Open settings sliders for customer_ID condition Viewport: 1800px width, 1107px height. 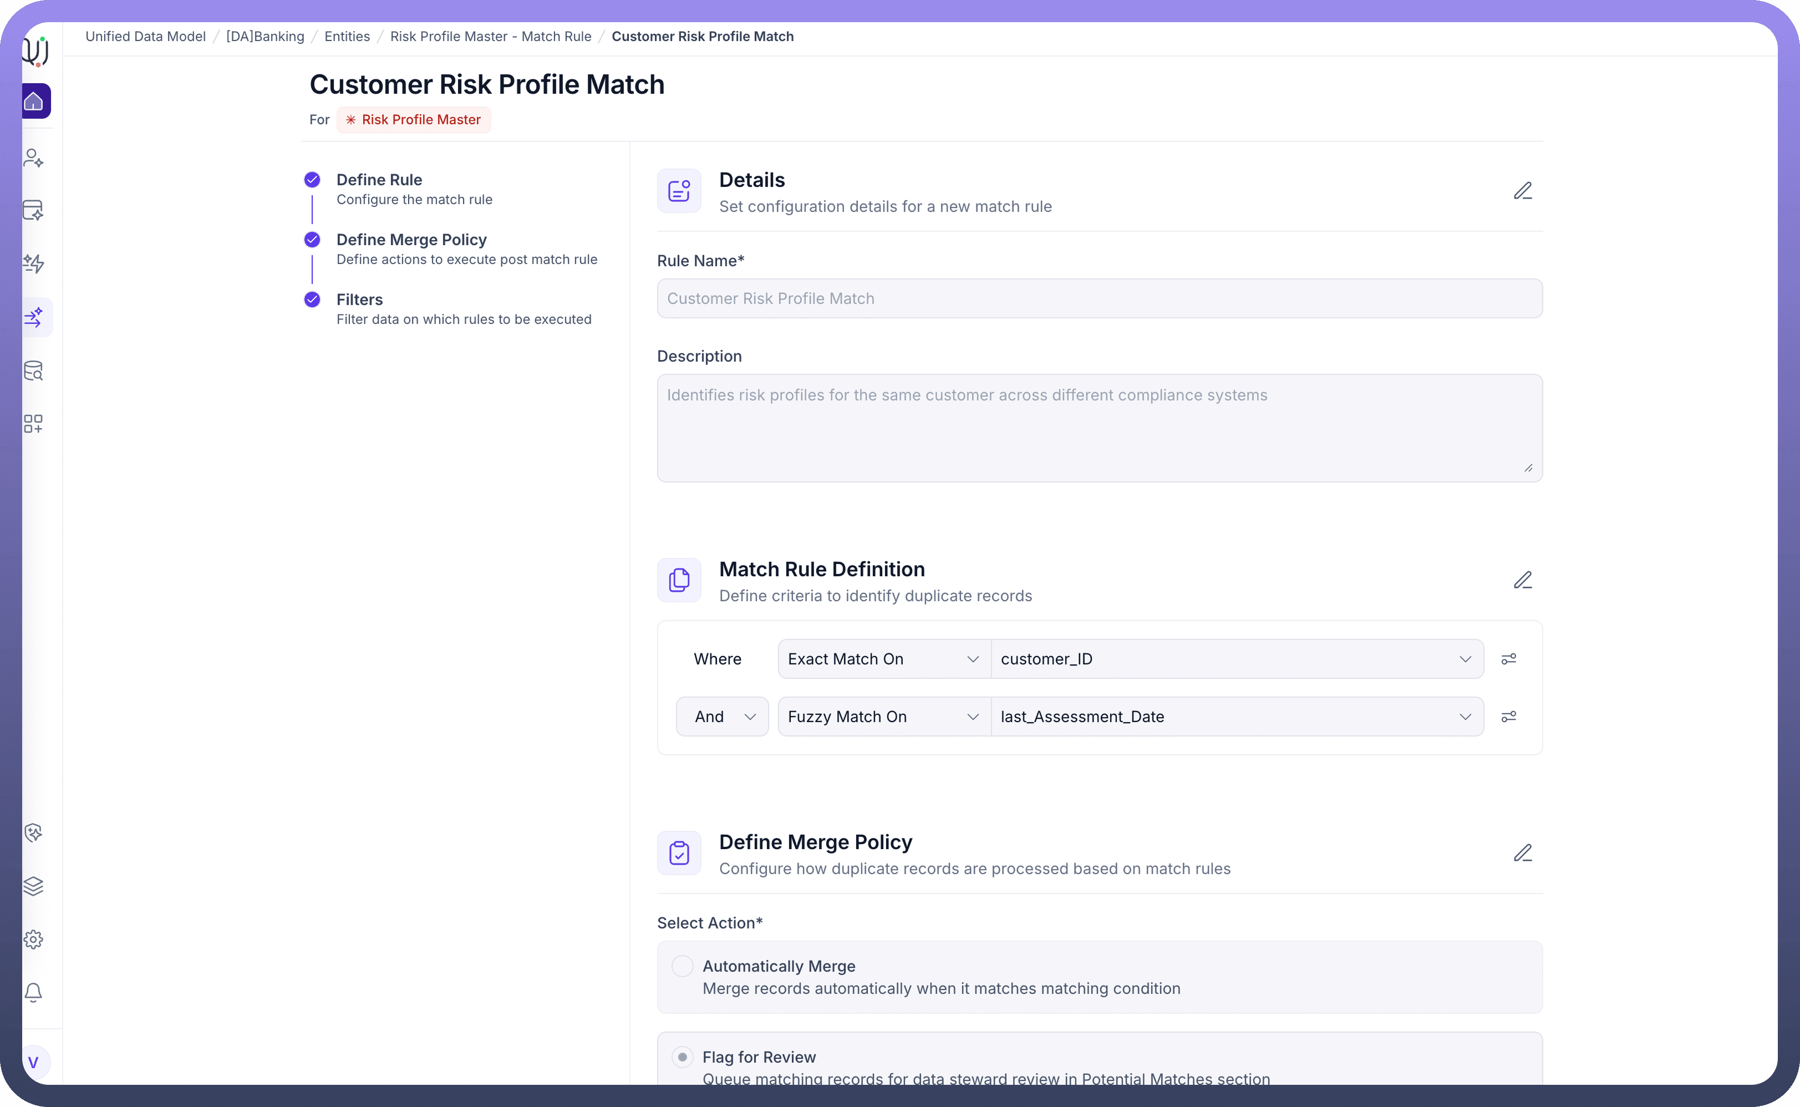click(1509, 659)
